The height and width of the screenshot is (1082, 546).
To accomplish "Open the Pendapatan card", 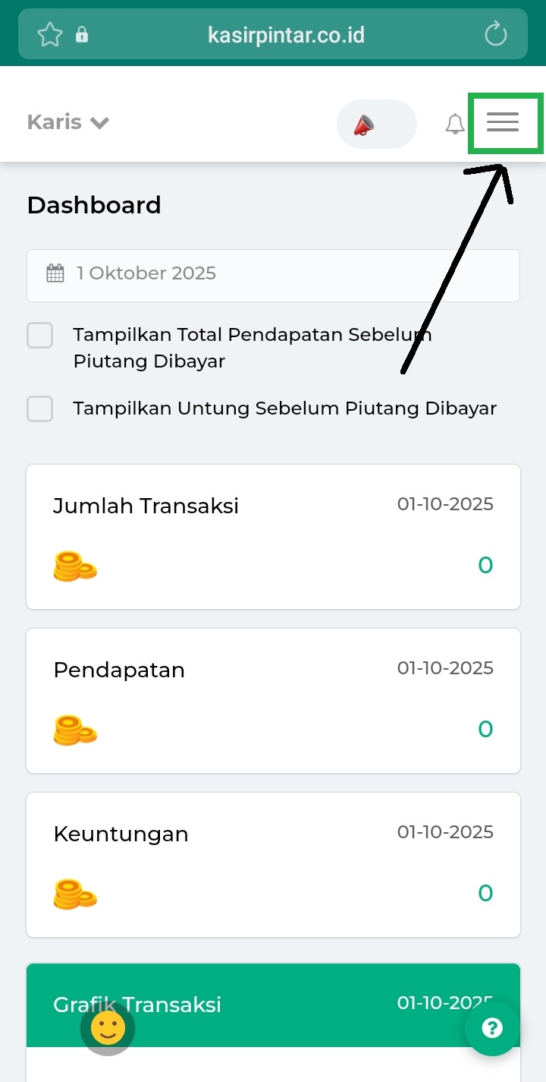I will 273,700.
